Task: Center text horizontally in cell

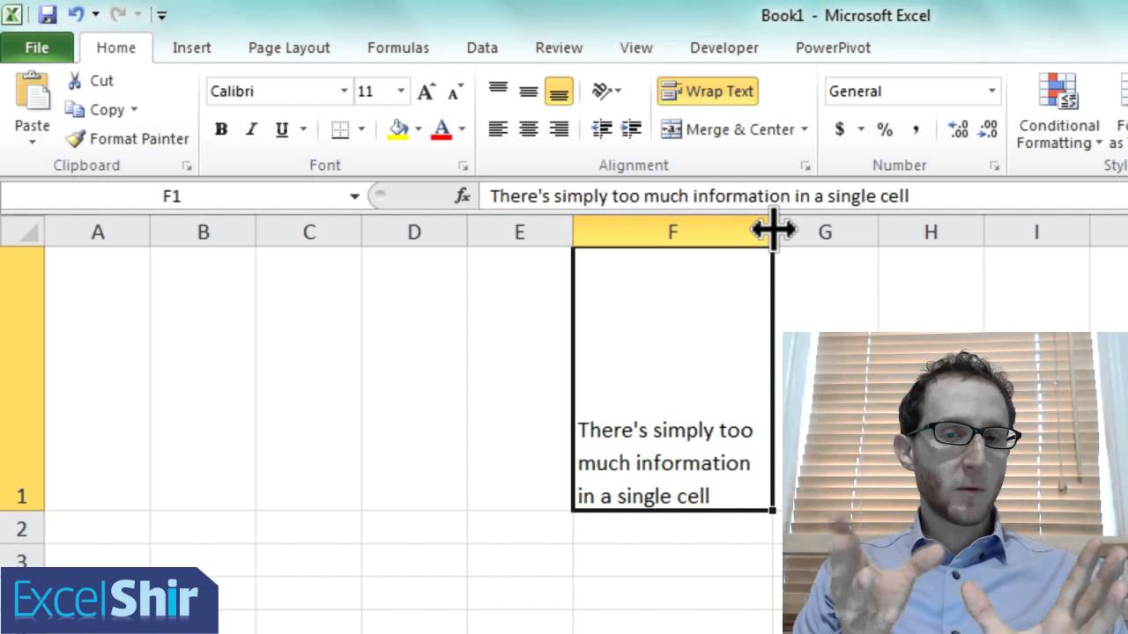Action: tap(528, 129)
